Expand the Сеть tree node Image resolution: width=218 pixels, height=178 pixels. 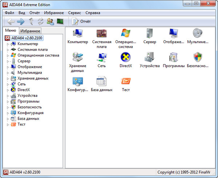8,84
